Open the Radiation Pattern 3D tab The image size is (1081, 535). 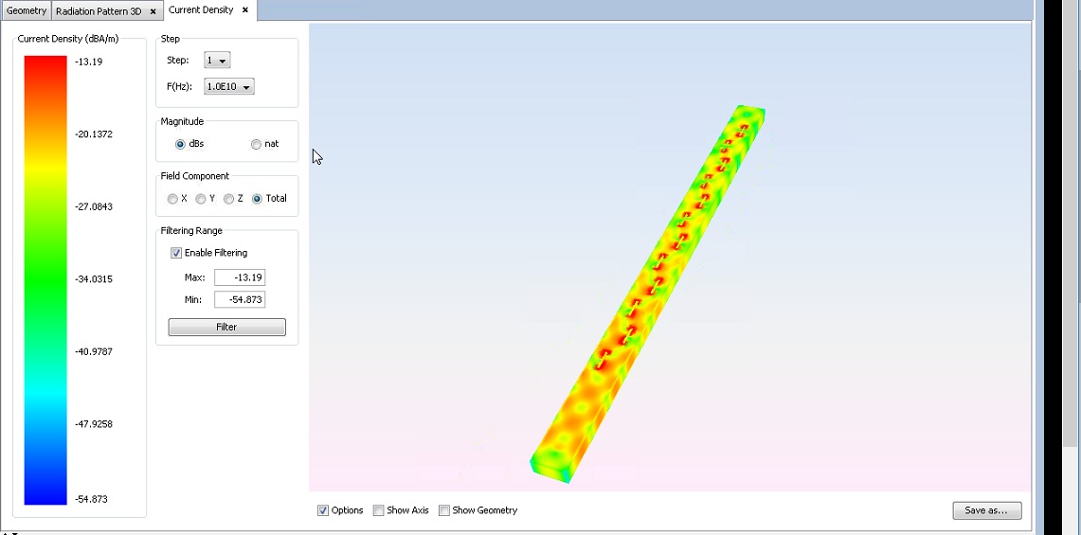click(x=99, y=11)
